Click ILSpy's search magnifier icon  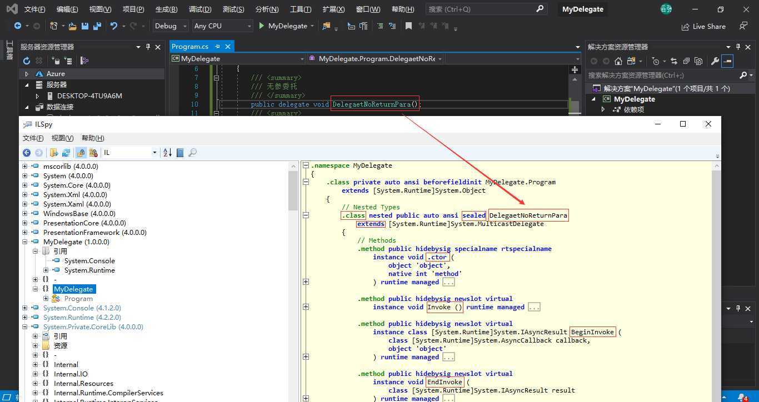coord(193,153)
